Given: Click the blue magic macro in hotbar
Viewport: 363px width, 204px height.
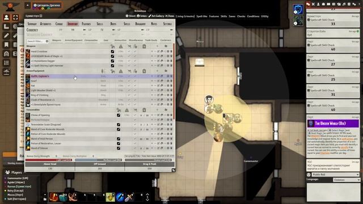Looking at the screenshot, I should (120, 197).
